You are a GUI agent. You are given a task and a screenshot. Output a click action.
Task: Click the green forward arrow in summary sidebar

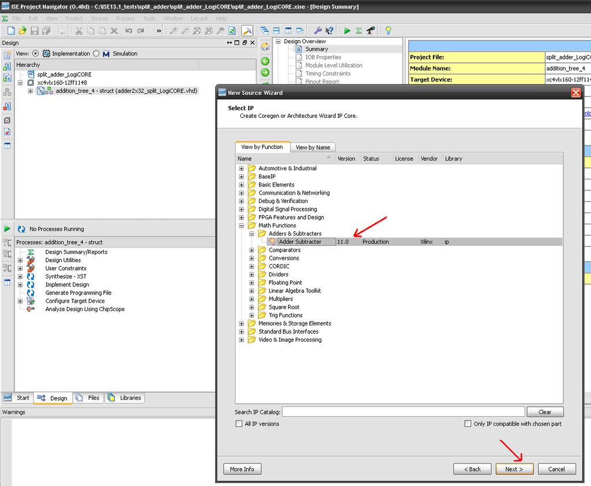[x=265, y=72]
